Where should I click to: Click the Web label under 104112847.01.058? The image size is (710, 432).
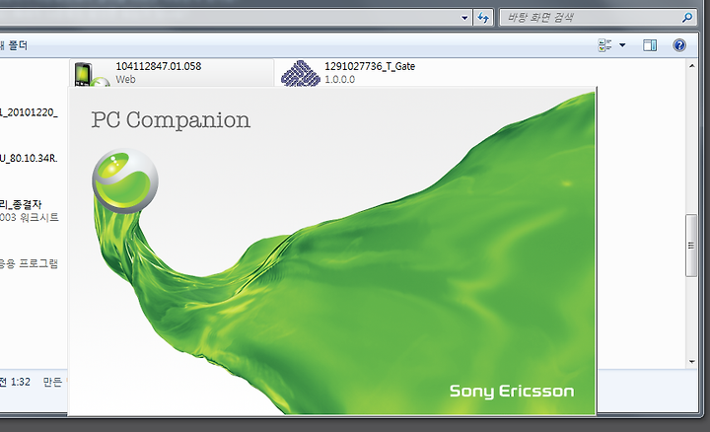tap(125, 79)
